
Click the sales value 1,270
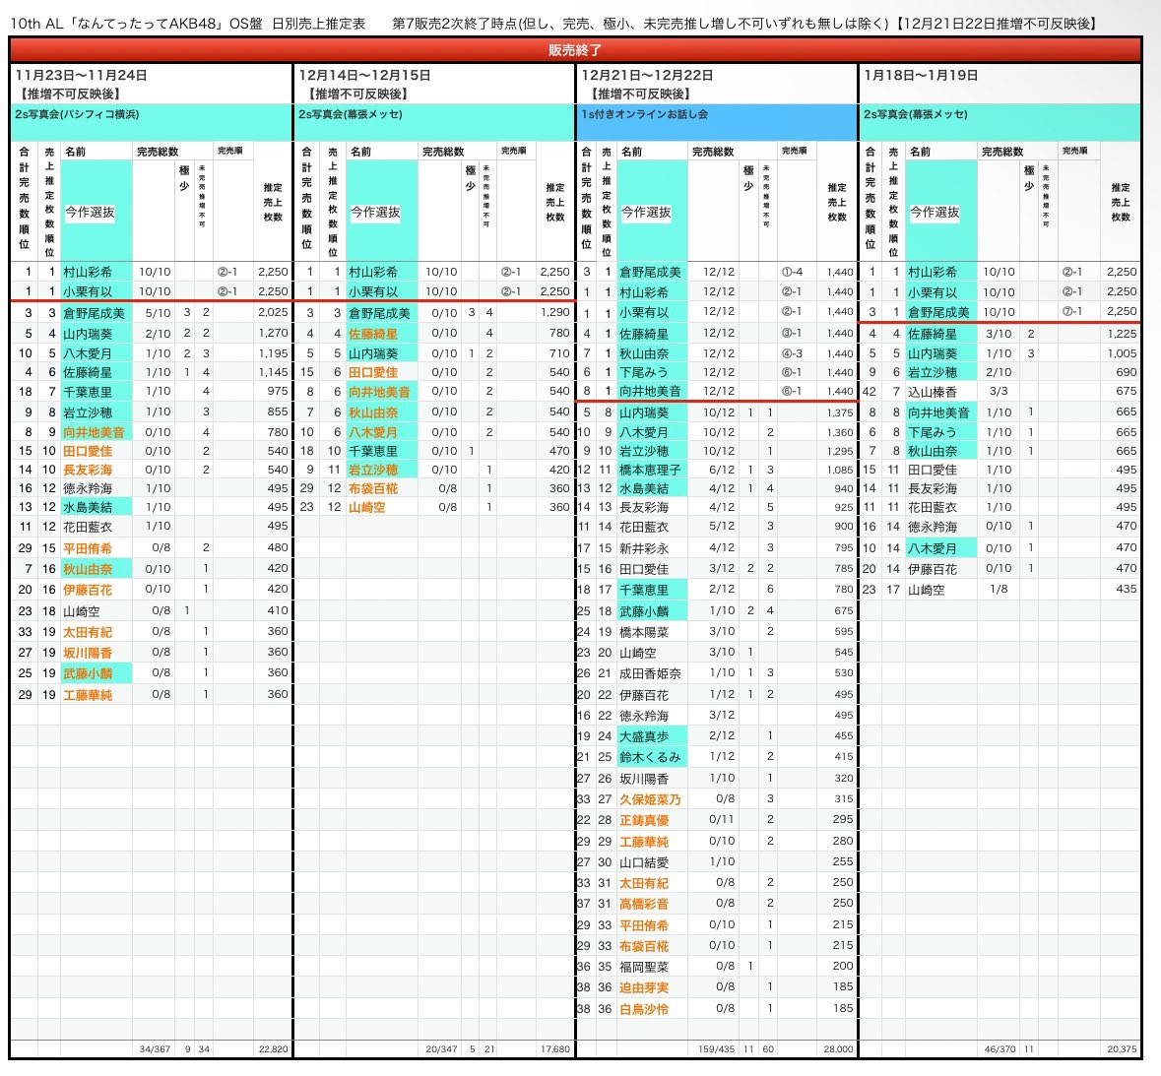pyautogui.click(x=273, y=333)
